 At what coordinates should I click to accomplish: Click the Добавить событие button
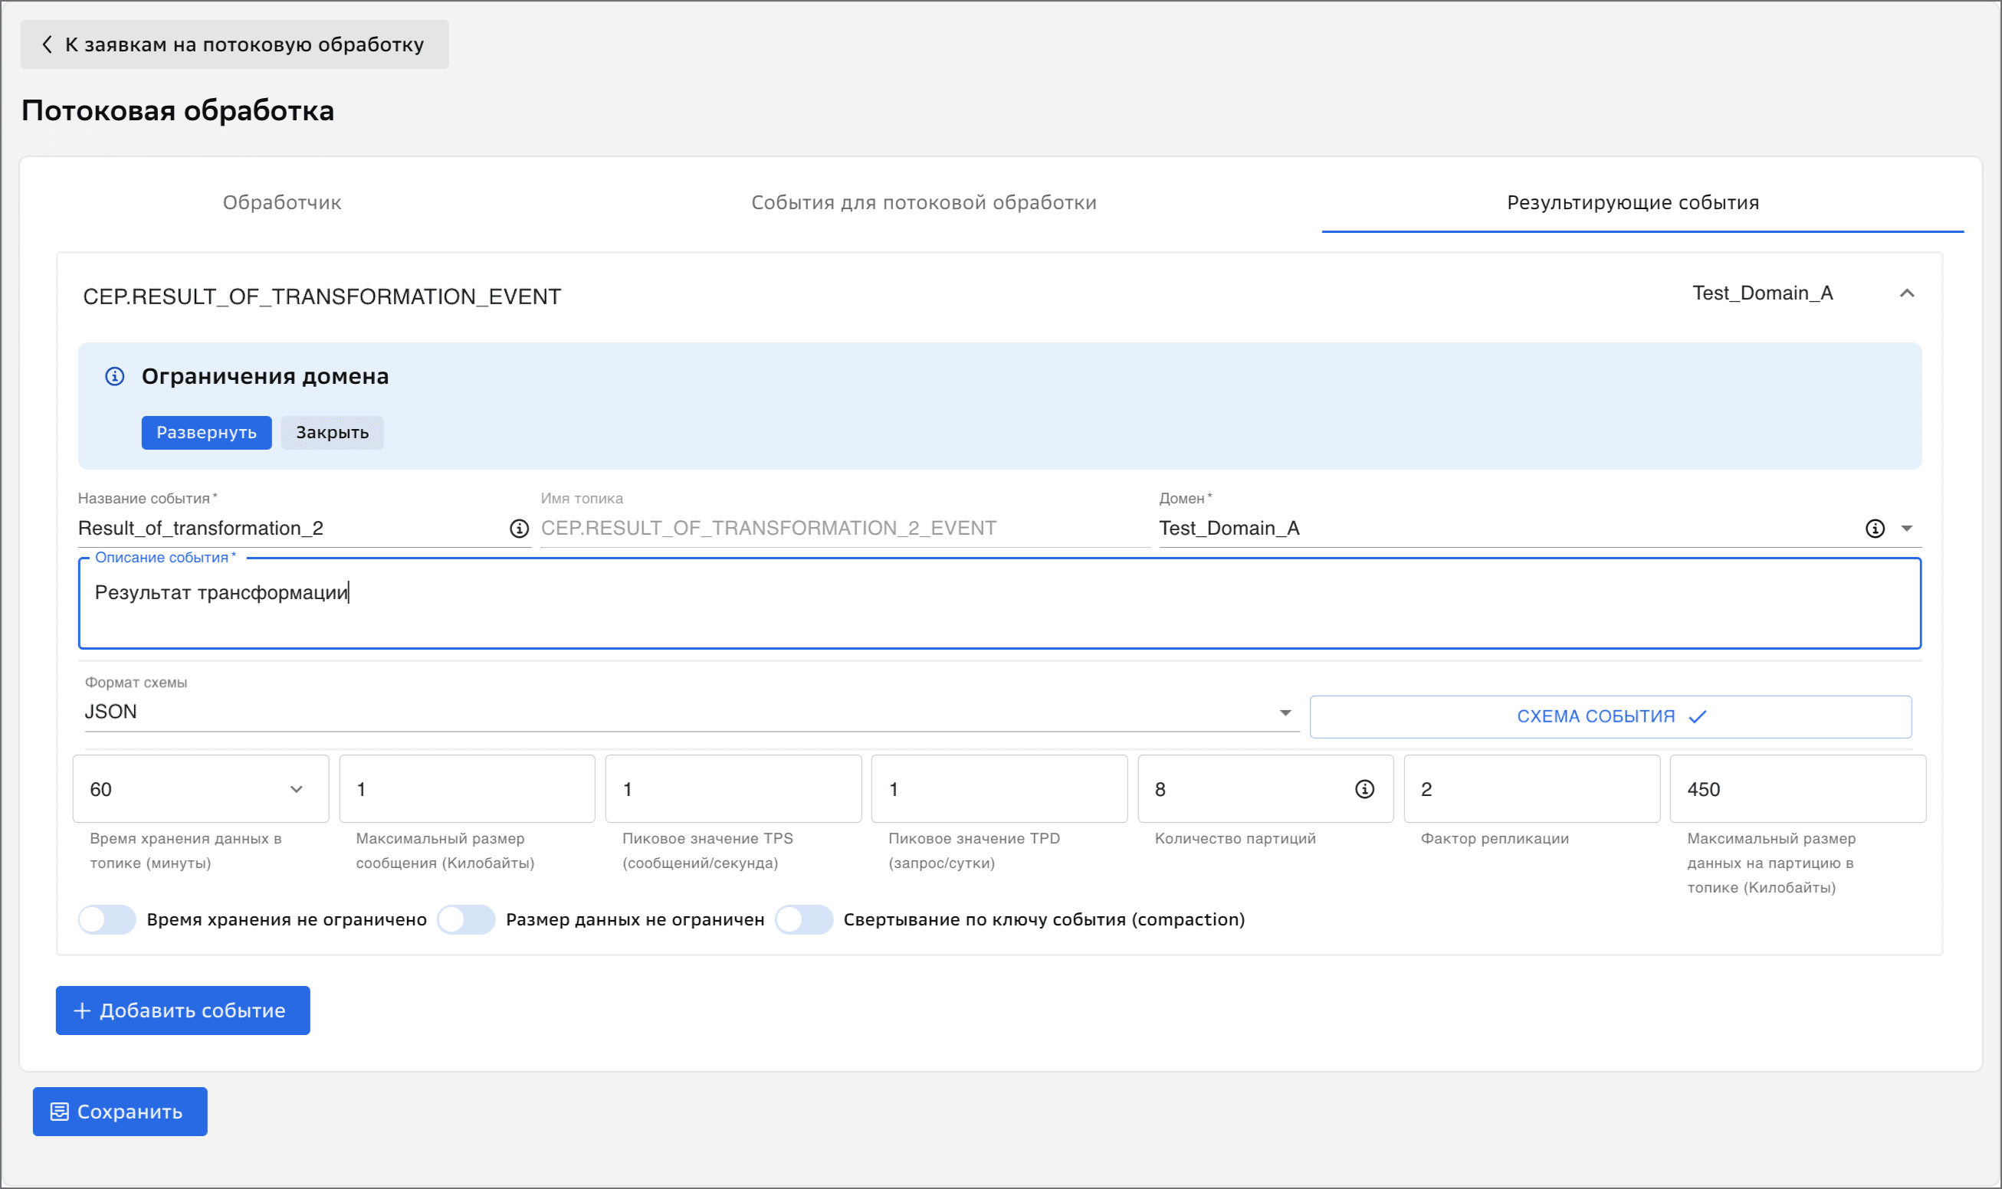click(x=182, y=1011)
